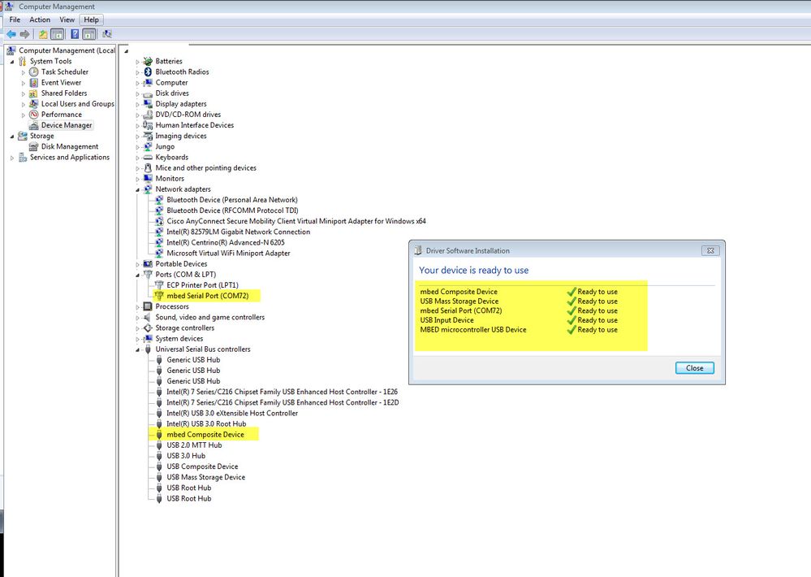This screenshot has height=577, width=811.
Task: Click the Storage controllers icon
Action: click(x=148, y=328)
